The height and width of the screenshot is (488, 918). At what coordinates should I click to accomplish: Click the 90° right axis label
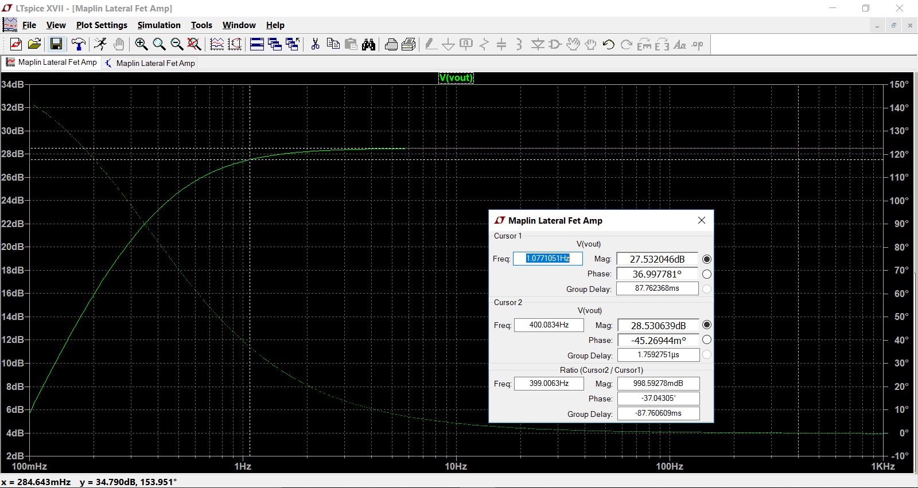[x=901, y=224]
